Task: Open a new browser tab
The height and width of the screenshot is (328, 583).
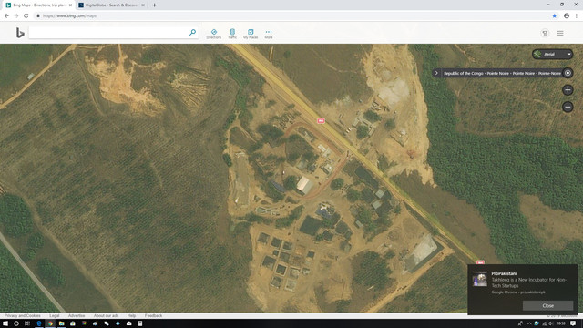Action: click(154, 5)
